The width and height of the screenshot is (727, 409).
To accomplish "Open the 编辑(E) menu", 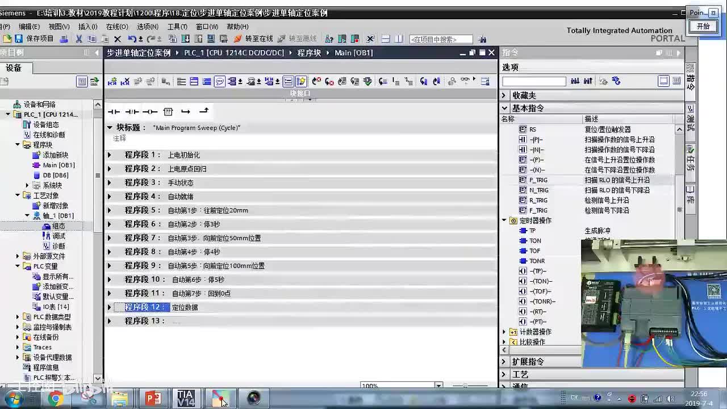I will point(29,27).
